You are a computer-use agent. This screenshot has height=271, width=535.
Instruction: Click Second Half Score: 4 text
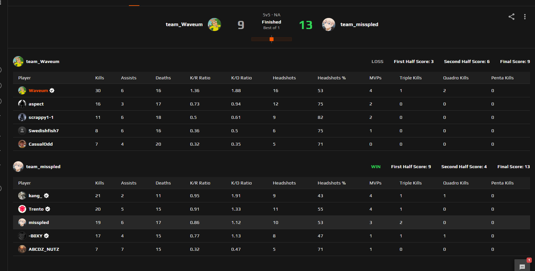[464, 167]
